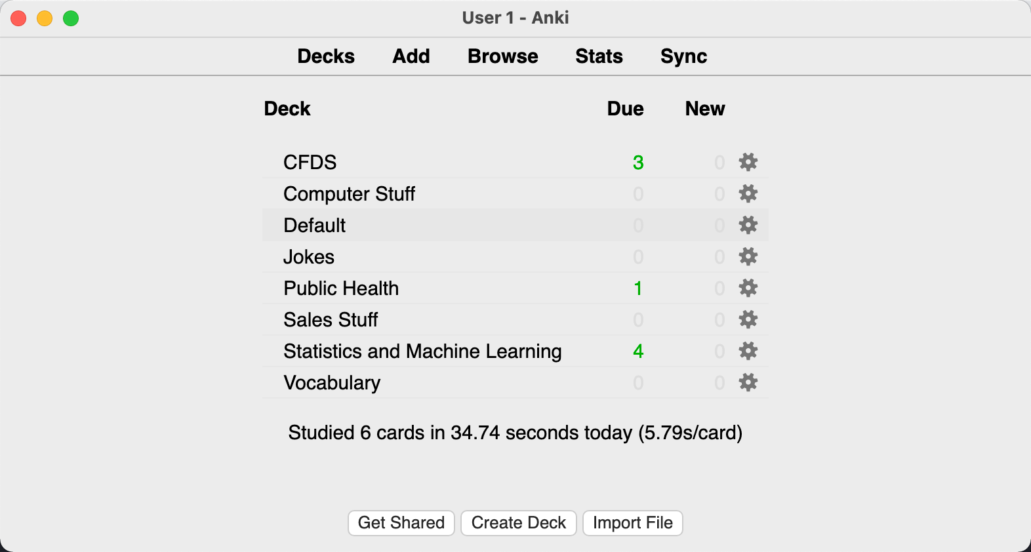Select the Vocabulary deck

[332, 383]
